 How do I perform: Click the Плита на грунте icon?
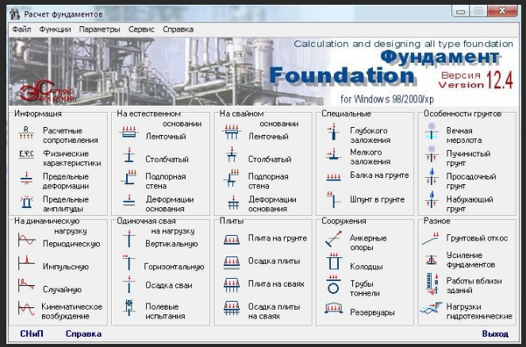(232, 240)
